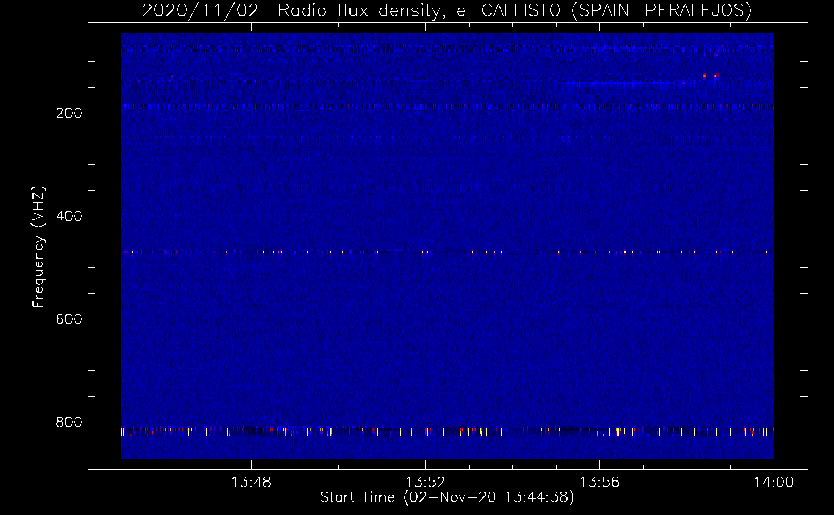Click the 200 frequency tick label
834x515 pixels.
[69, 113]
